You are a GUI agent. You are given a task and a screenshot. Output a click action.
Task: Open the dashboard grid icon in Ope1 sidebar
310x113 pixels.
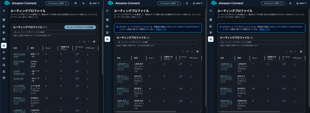point(4,20)
